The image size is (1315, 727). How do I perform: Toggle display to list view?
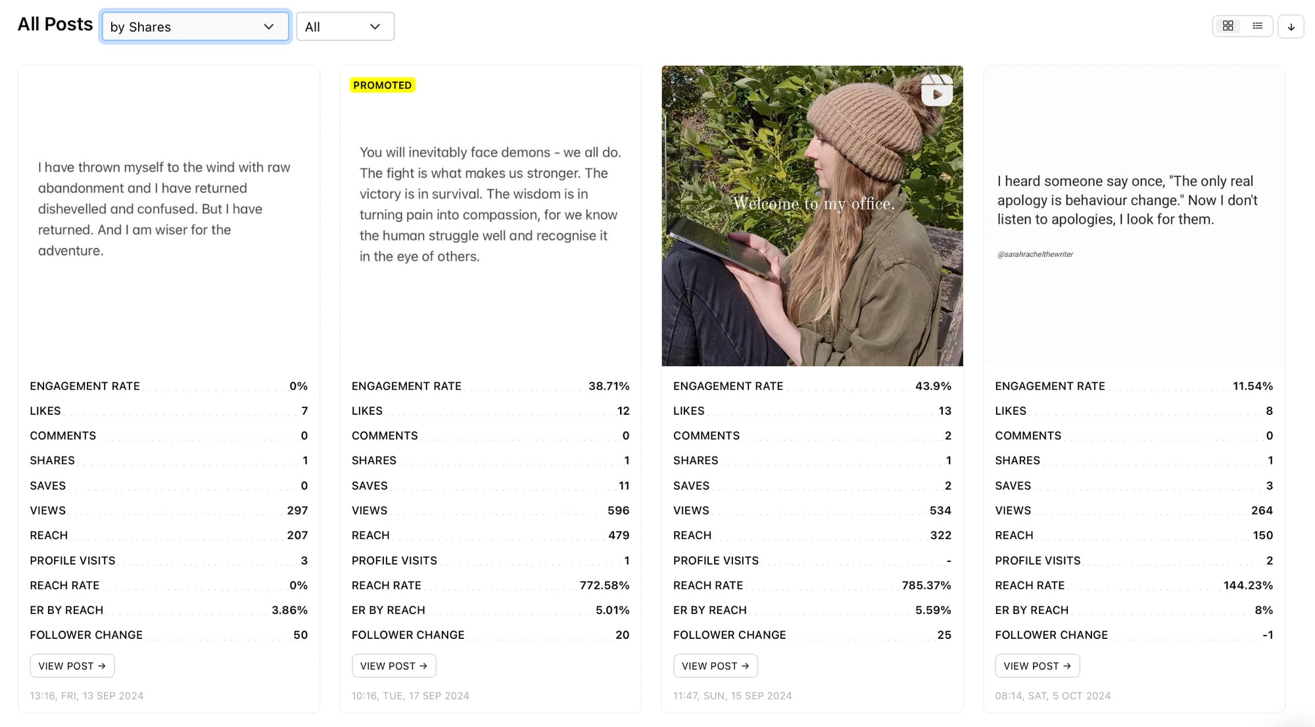(1258, 26)
